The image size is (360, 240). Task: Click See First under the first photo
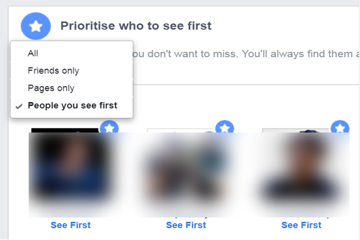point(71,225)
